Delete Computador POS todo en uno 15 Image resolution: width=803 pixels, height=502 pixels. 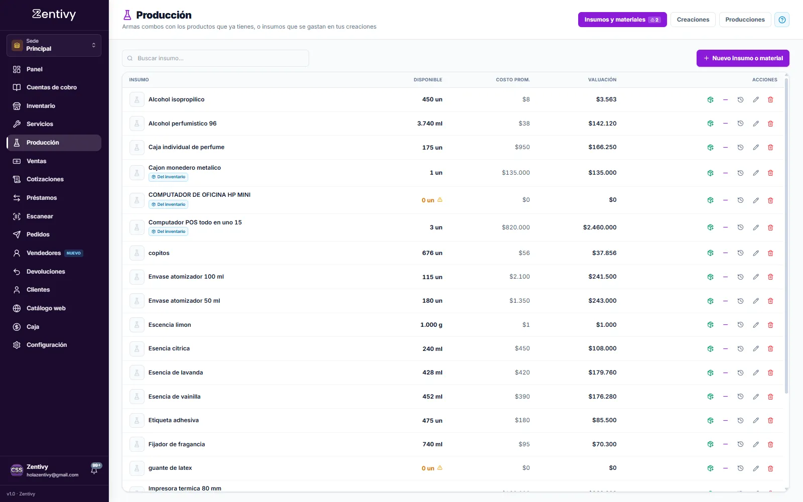pyautogui.click(x=770, y=227)
